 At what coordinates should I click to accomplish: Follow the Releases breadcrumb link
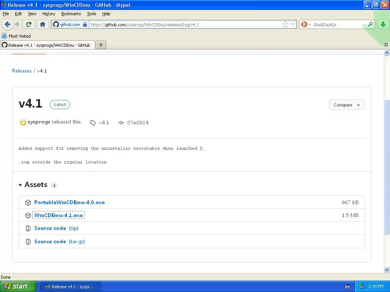[x=22, y=71]
